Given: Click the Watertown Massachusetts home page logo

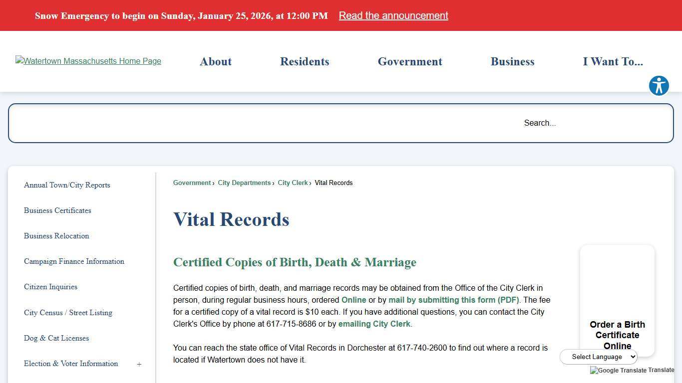Looking at the screenshot, I should (x=88, y=61).
